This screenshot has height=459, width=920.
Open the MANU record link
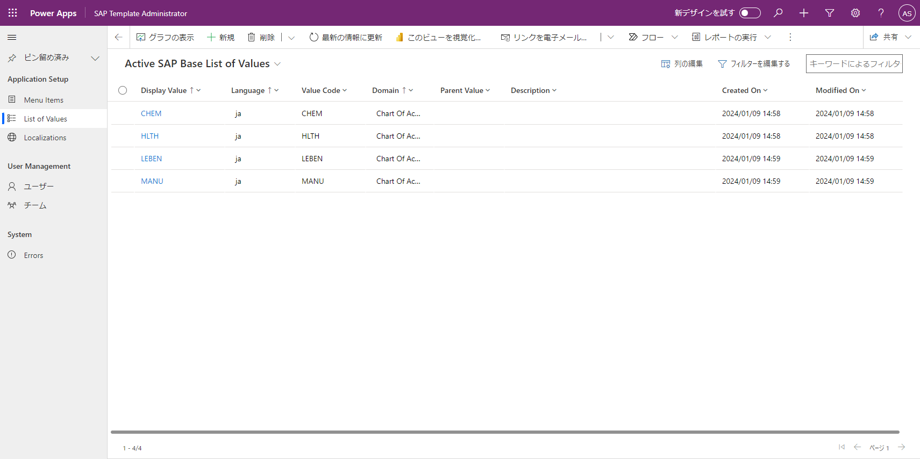pyautogui.click(x=152, y=181)
